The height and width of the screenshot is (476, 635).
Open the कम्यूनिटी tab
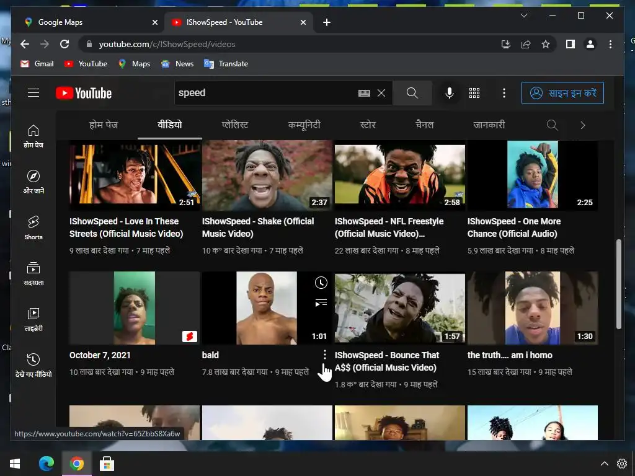click(304, 125)
